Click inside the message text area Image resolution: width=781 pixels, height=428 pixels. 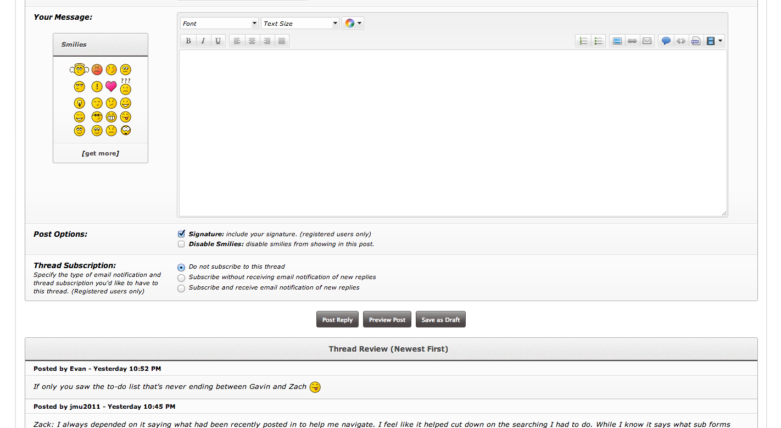click(x=453, y=133)
